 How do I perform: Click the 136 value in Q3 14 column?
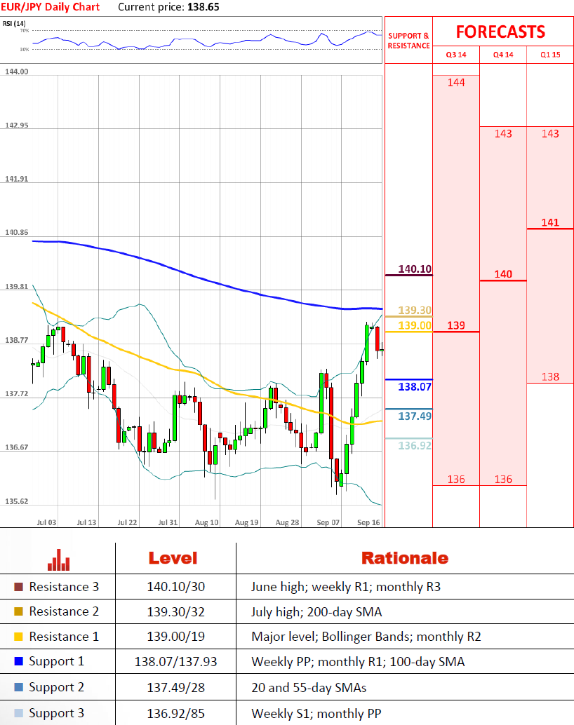(x=456, y=480)
